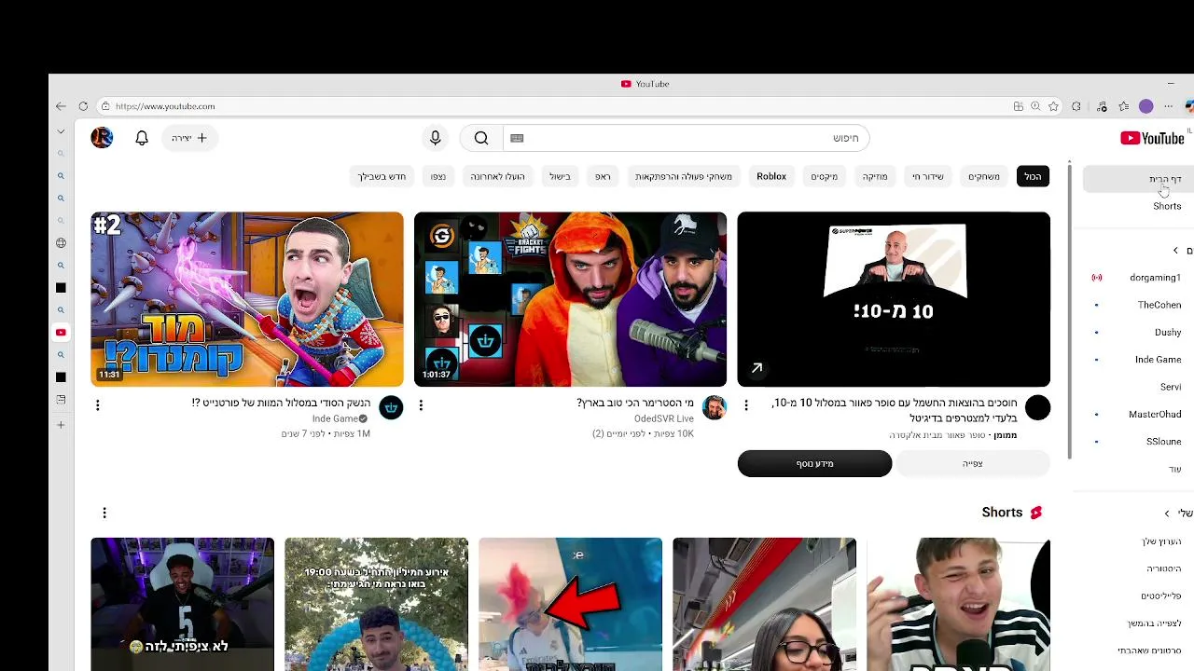Open the Super Power ad thumbnail

coord(894,299)
